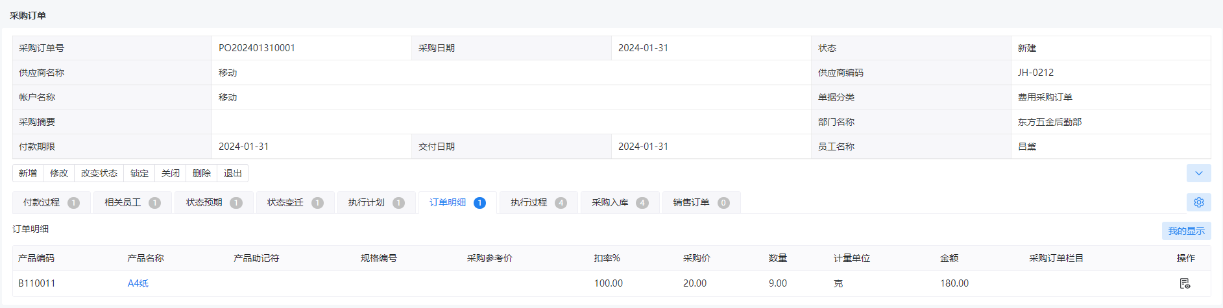Switch to the 付款过程 tab
Image resolution: width=1223 pixels, height=308 pixels.
[51, 202]
